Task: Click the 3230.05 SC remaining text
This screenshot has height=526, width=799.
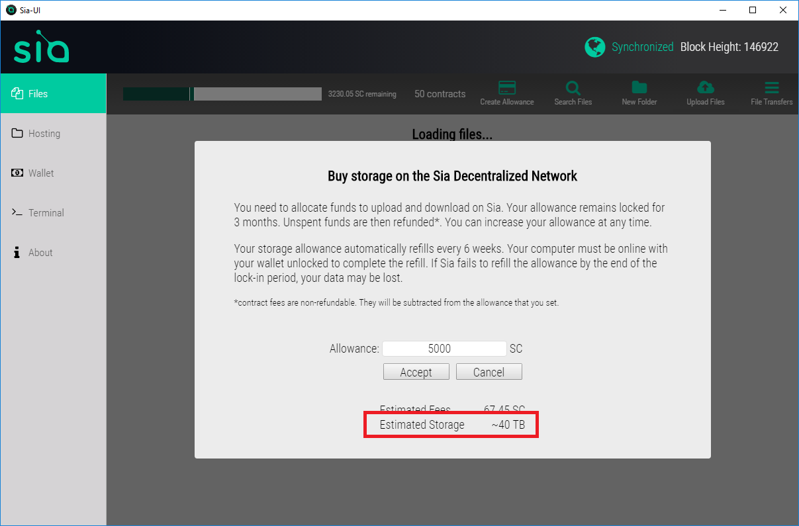Action: pyautogui.click(x=362, y=94)
